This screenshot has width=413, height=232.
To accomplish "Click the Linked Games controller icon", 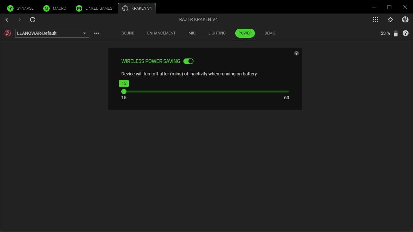I will click(79, 8).
